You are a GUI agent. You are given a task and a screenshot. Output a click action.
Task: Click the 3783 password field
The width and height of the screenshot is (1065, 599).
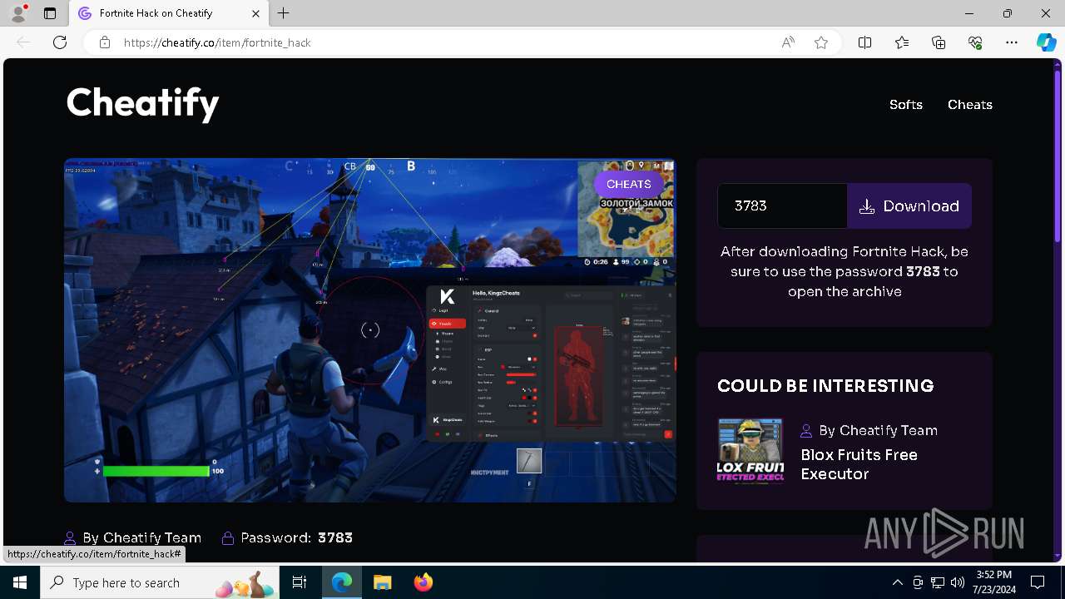[782, 205]
